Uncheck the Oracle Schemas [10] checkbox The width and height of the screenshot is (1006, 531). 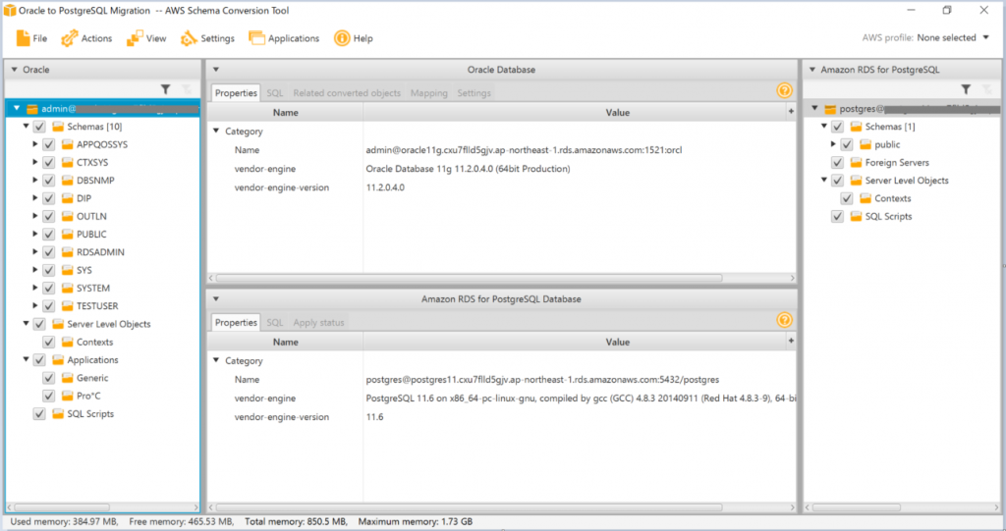coord(39,127)
